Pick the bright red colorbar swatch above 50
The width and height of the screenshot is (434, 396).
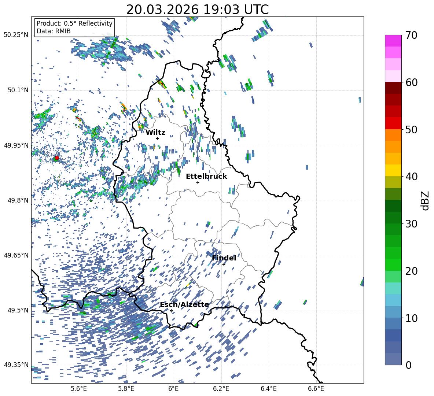[393, 123]
